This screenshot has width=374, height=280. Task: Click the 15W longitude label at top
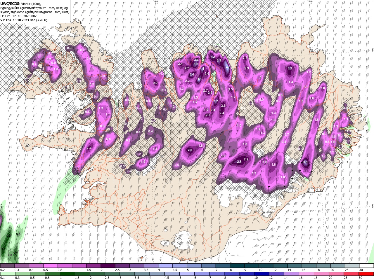[x=310, y=1]
